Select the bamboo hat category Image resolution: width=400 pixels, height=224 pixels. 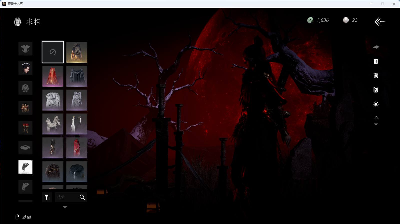pyautogui.click(x=25, y=147)
